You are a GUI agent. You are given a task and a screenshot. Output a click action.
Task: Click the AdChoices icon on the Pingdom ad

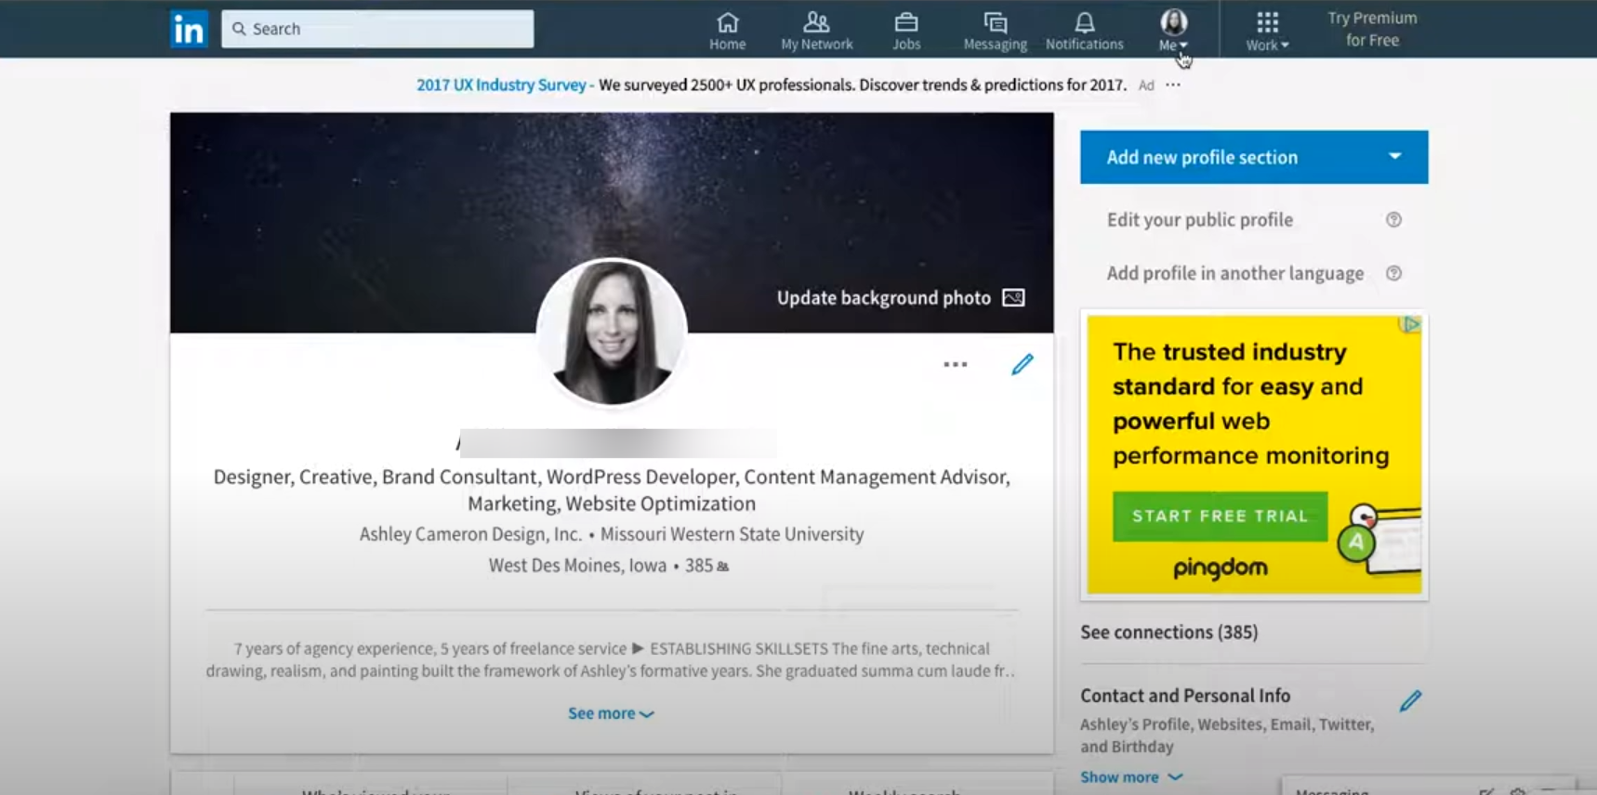pyautogui.click(x=1411, y=325)
